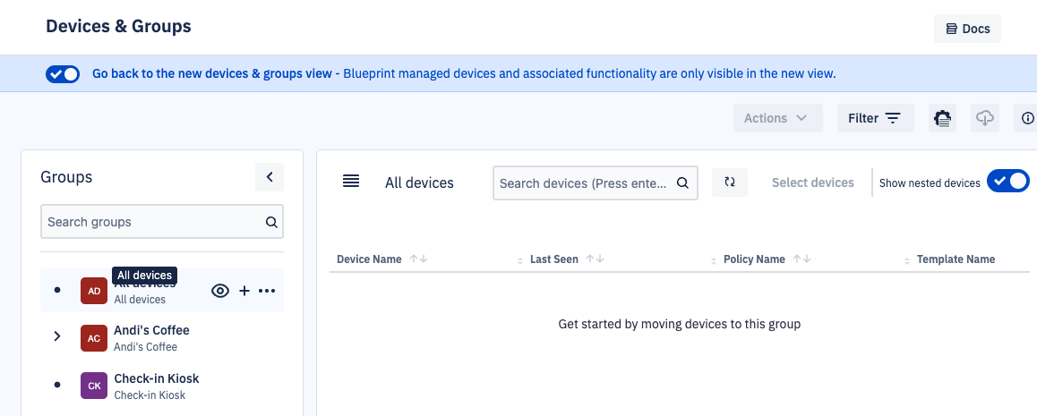The height and width of the screenshot is (416, 1037).
Task: Click magnifier icon in Search groups box
Action: pyautogui.click(x=270, y=222)
